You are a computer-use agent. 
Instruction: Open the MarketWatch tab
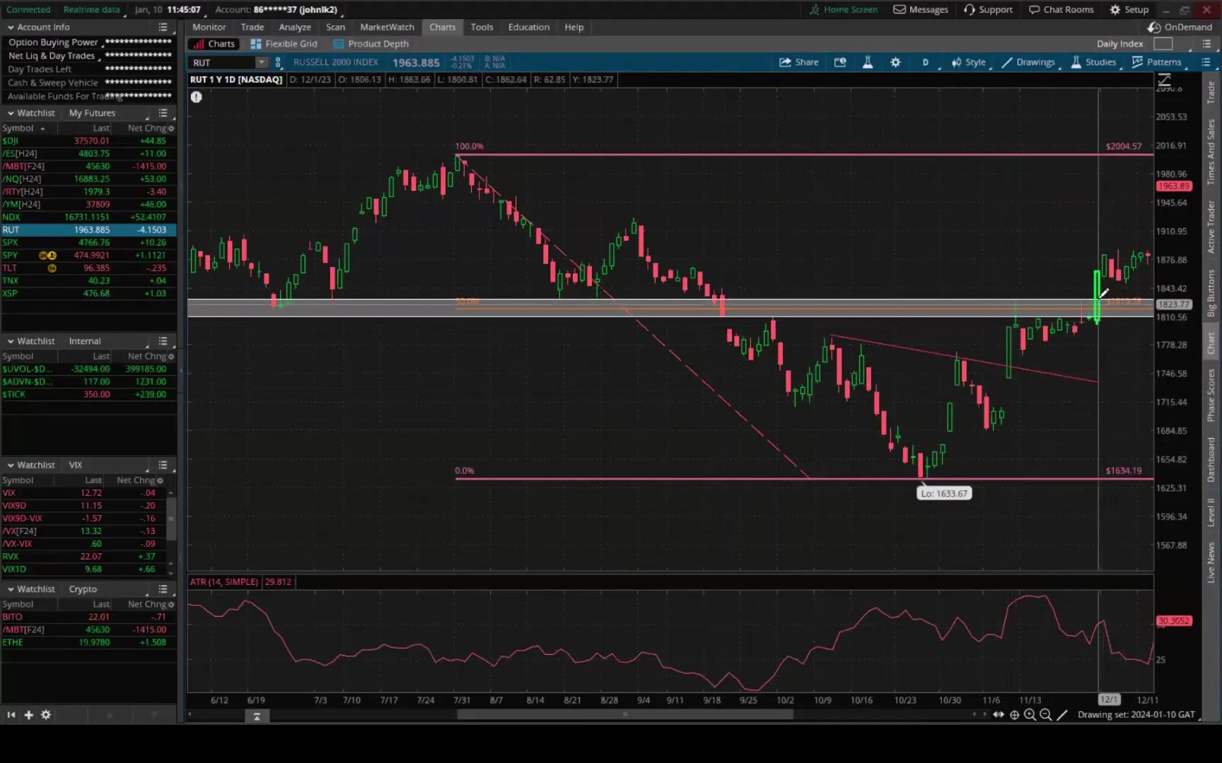[x=388, y=27]
